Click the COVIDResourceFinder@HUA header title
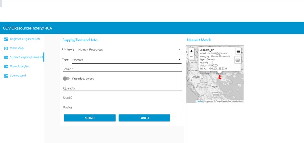 click(28, 28)
